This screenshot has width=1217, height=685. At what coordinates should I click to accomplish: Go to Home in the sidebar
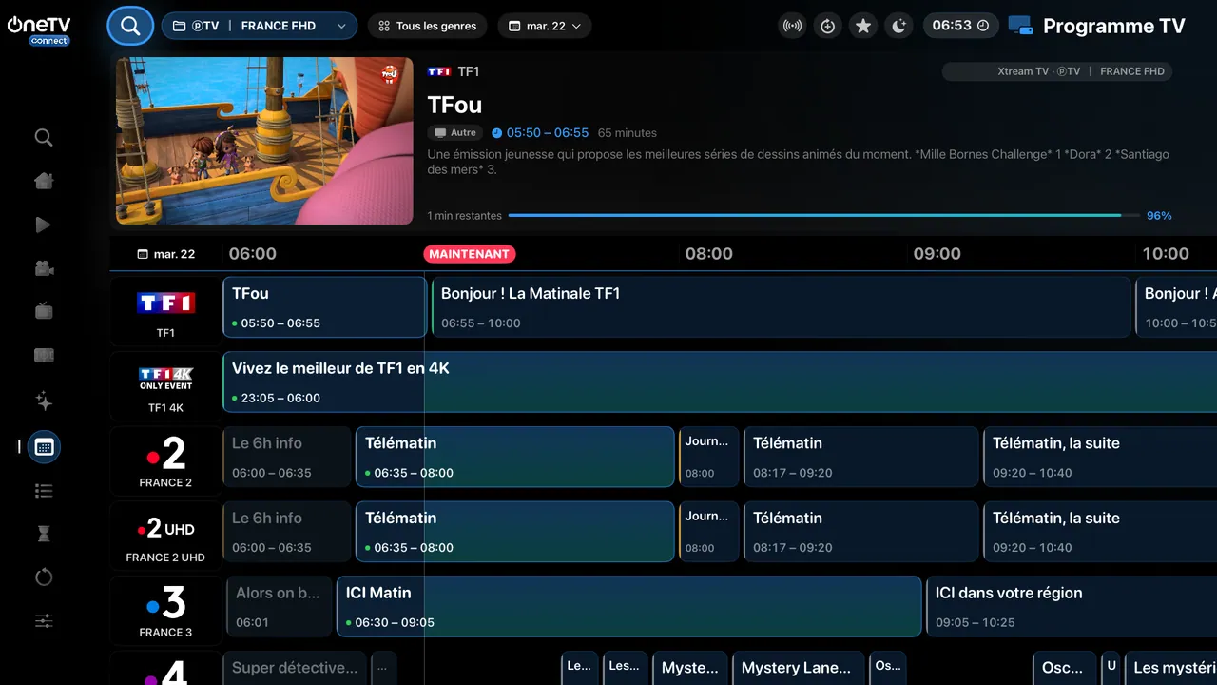click(x=44, y=181)
